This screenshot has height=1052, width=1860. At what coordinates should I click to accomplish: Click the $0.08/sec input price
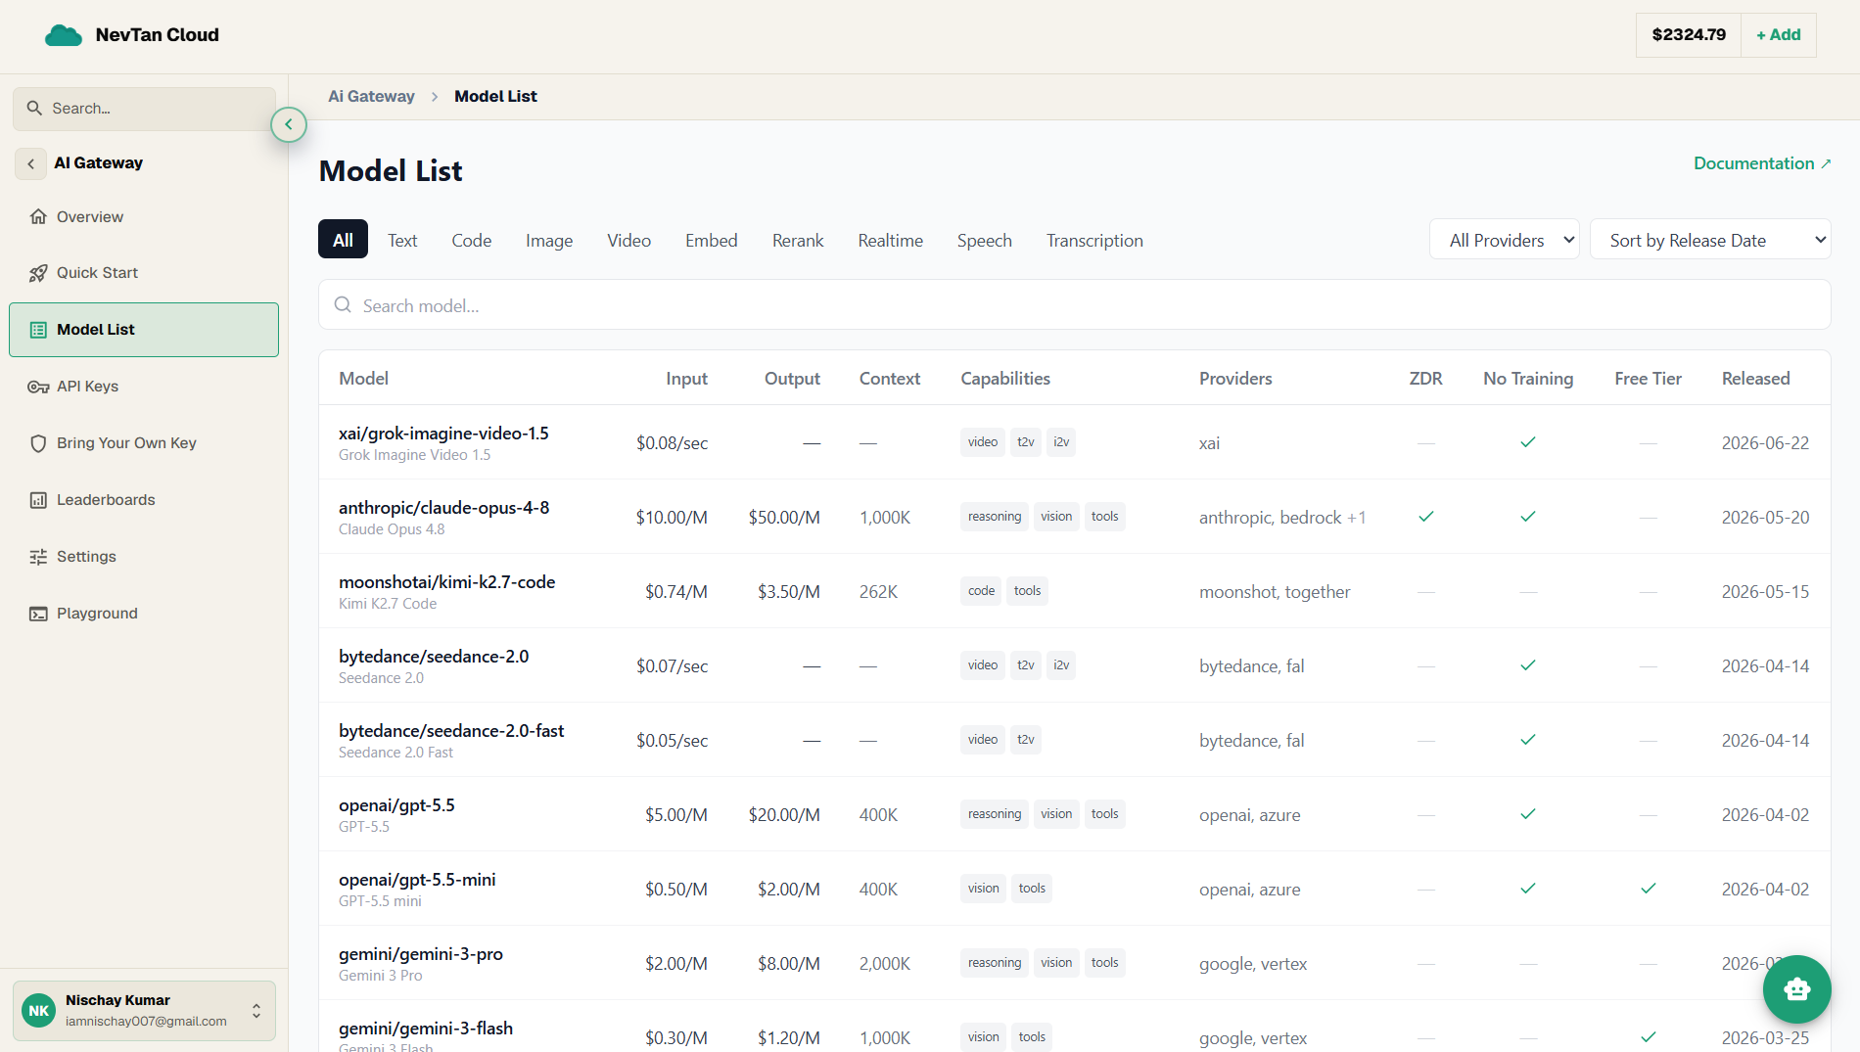[x=672, y=442]
